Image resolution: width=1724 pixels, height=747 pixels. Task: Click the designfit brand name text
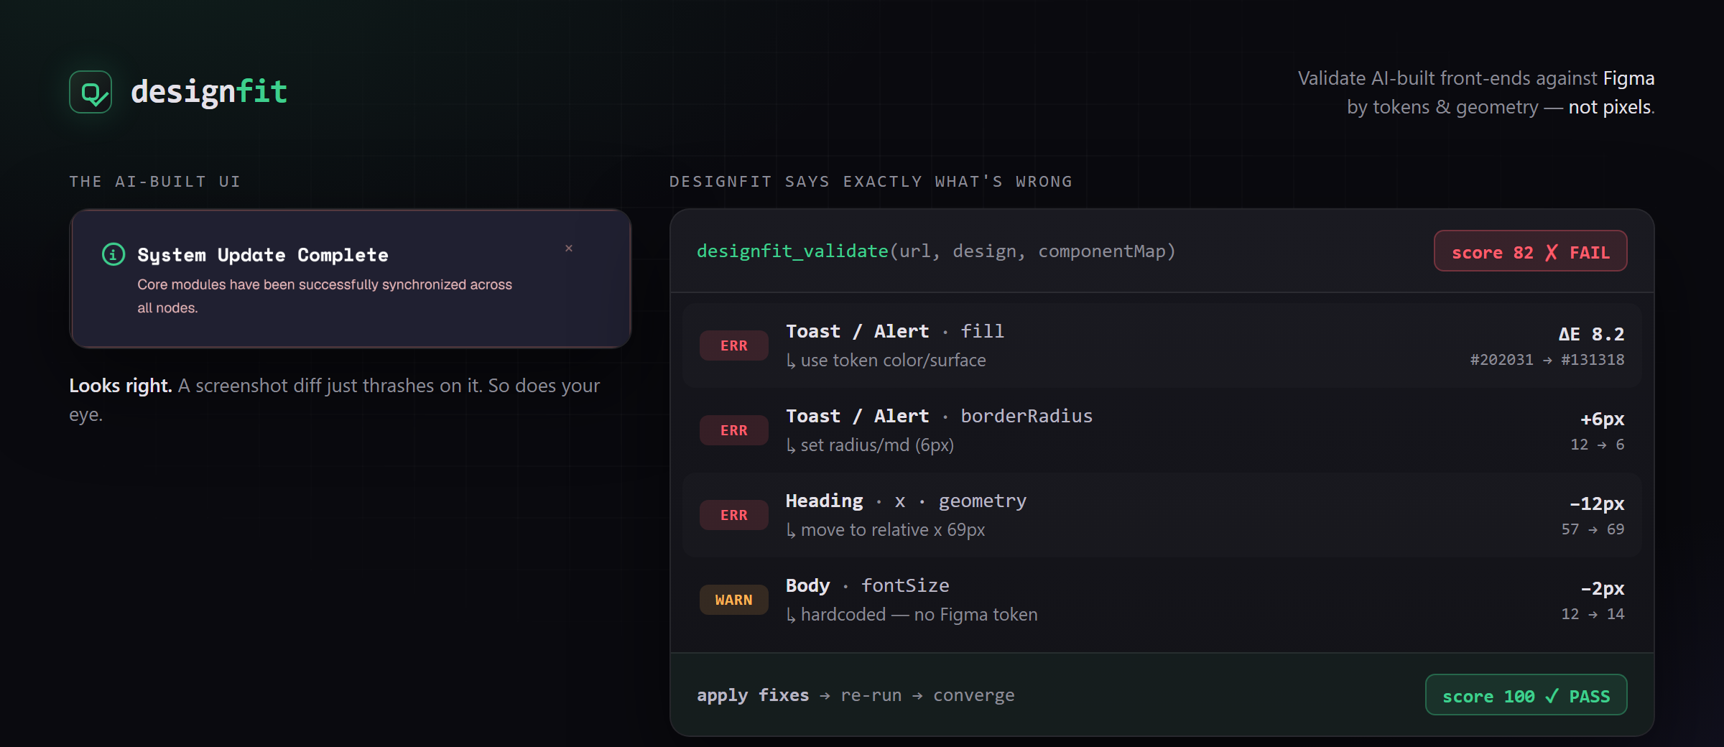click(209, 92)
